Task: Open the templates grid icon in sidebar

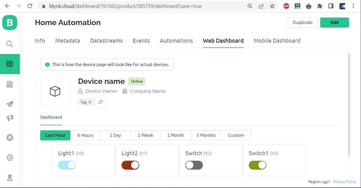Action: pyautogui.click(x=10, y=64)
